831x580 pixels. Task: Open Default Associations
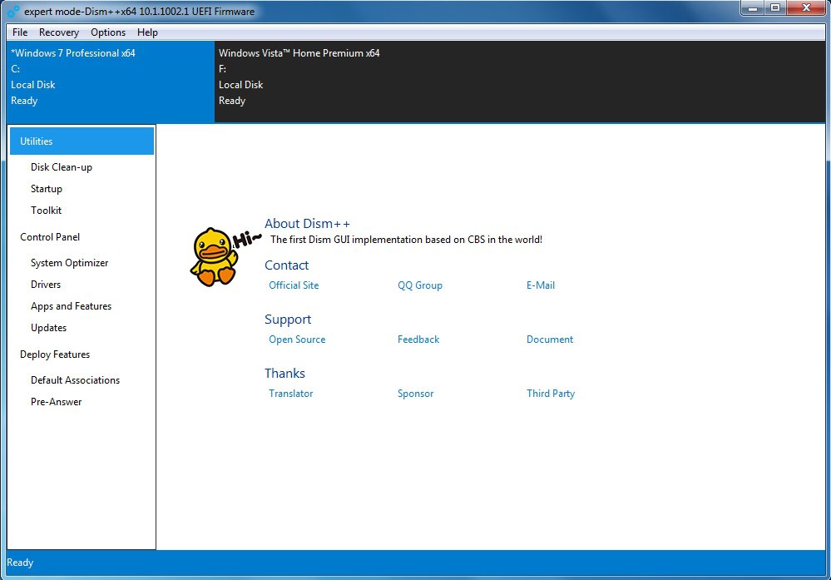pos(75,380)
